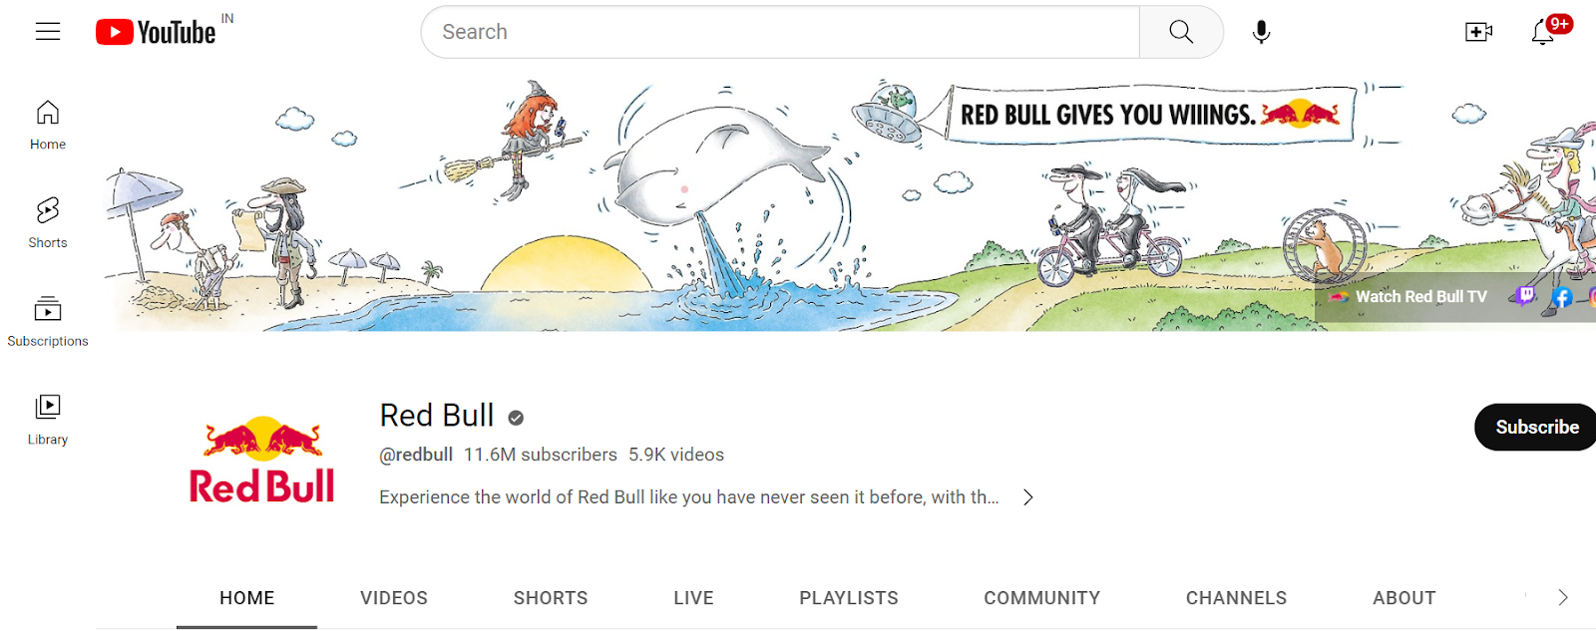The height and width of the screenshot is (631, 1596).
Task: Click the Twitch icon on banner
Action: (1525, 296)
